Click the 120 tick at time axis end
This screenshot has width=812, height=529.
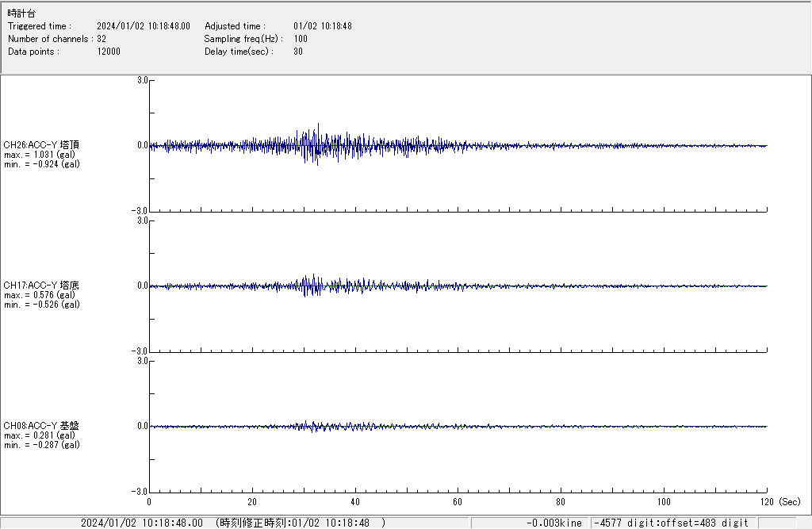[766, 502]
